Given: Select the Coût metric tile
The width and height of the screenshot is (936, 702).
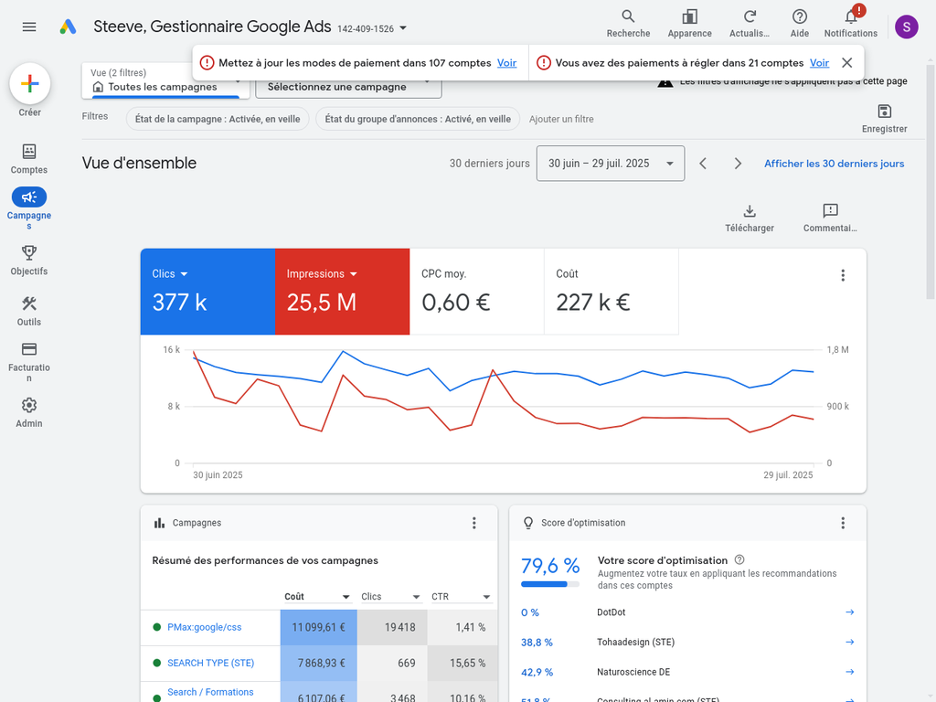Looking at the screenshot, I should coord(612,292).
